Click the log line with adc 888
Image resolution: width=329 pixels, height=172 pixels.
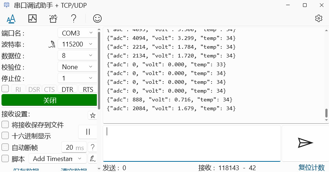(x=169, y=100)
